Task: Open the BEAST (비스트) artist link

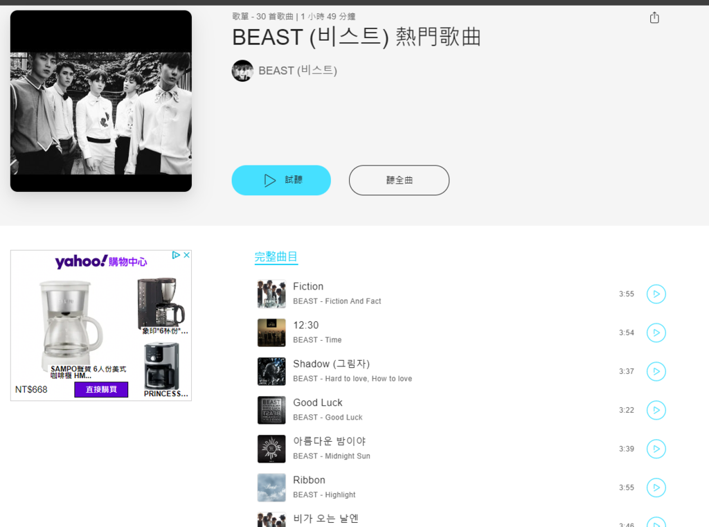Action: pos(298,71)
